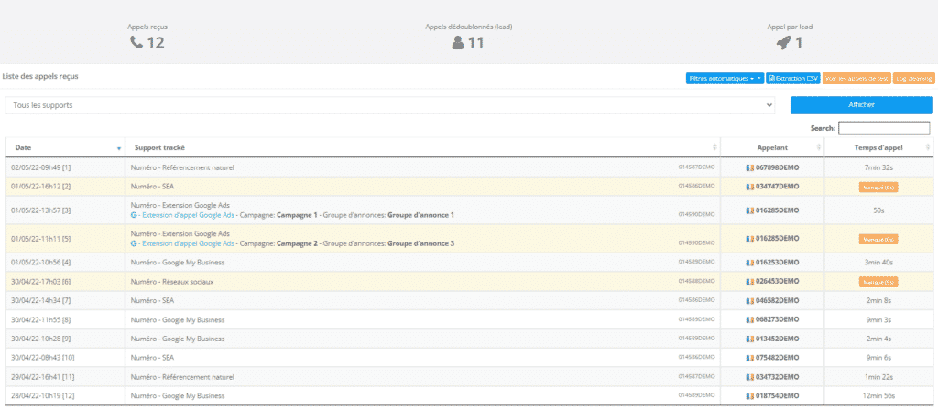The image size is (938, 409).
Task: Click the icon beside caller 026453DEMO
Action: tap(750, 281)
